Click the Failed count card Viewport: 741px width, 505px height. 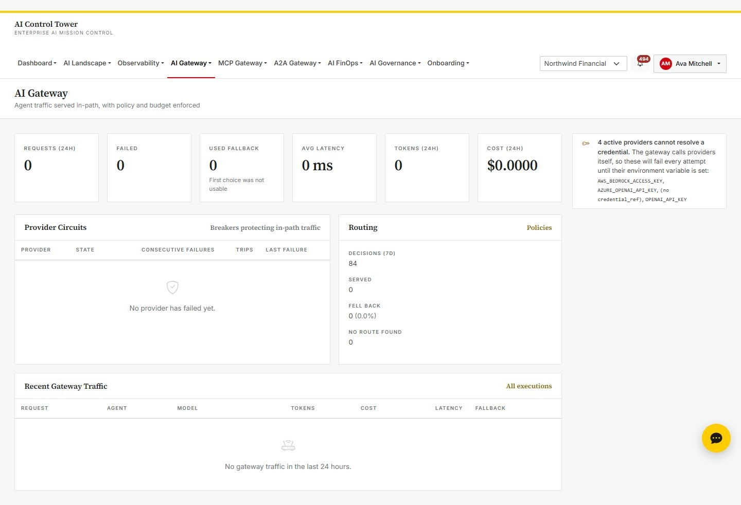click(x=149, y=168)
